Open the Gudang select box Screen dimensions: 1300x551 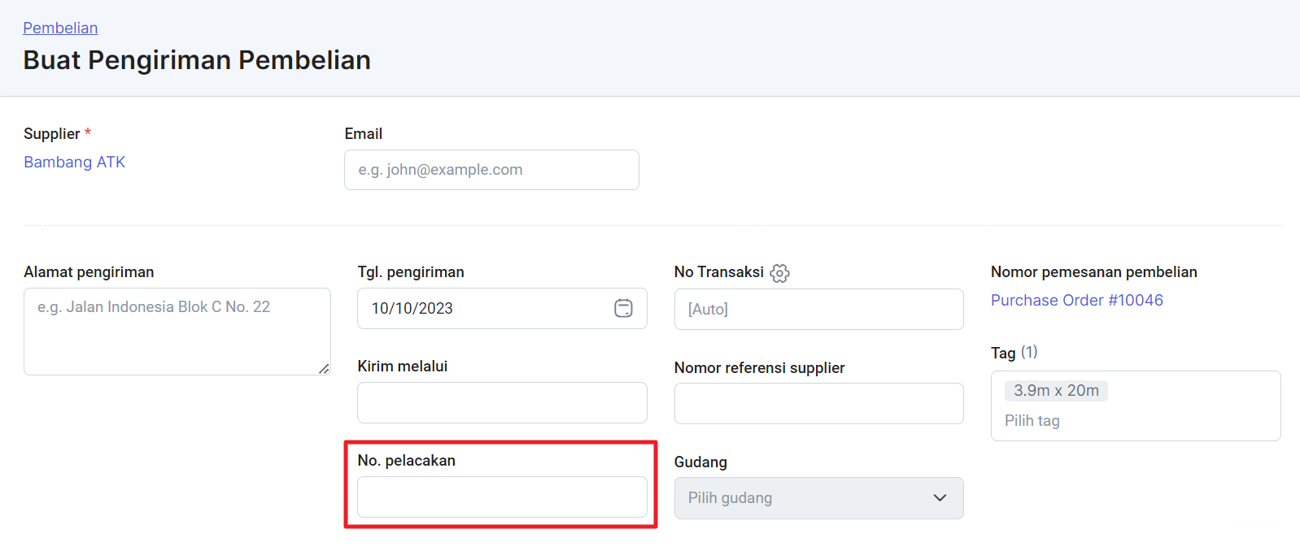click(x=818, y=498)
